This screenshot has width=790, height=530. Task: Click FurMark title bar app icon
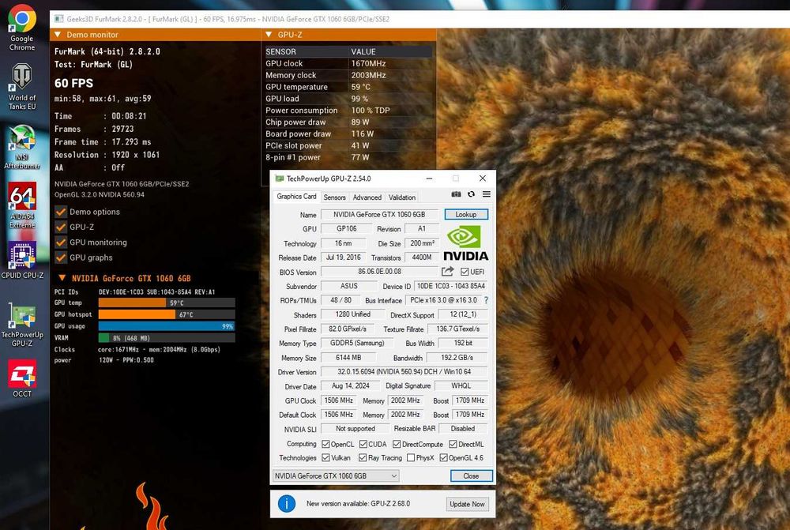coord(59,19)
